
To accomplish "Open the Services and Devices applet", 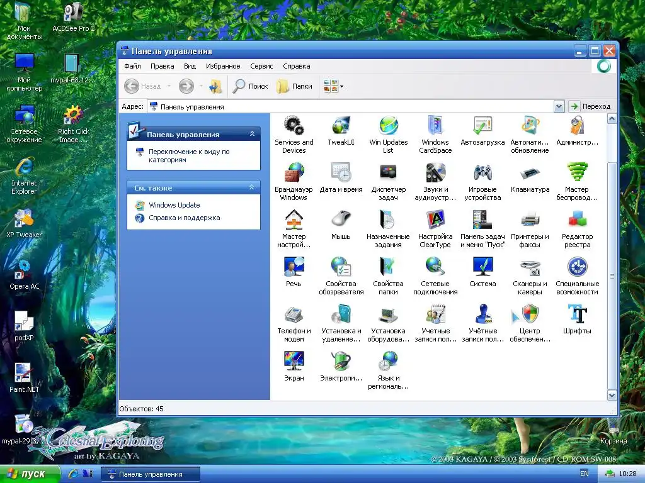I will [294, 135].
